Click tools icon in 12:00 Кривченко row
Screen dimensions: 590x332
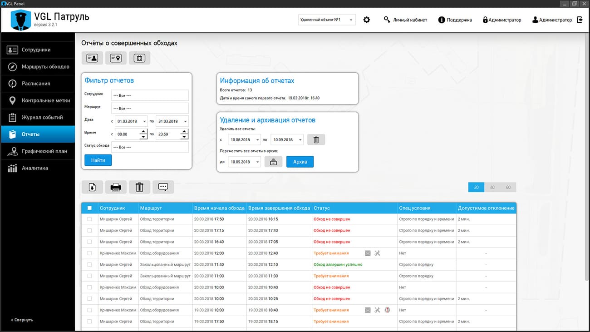[377, 253]
